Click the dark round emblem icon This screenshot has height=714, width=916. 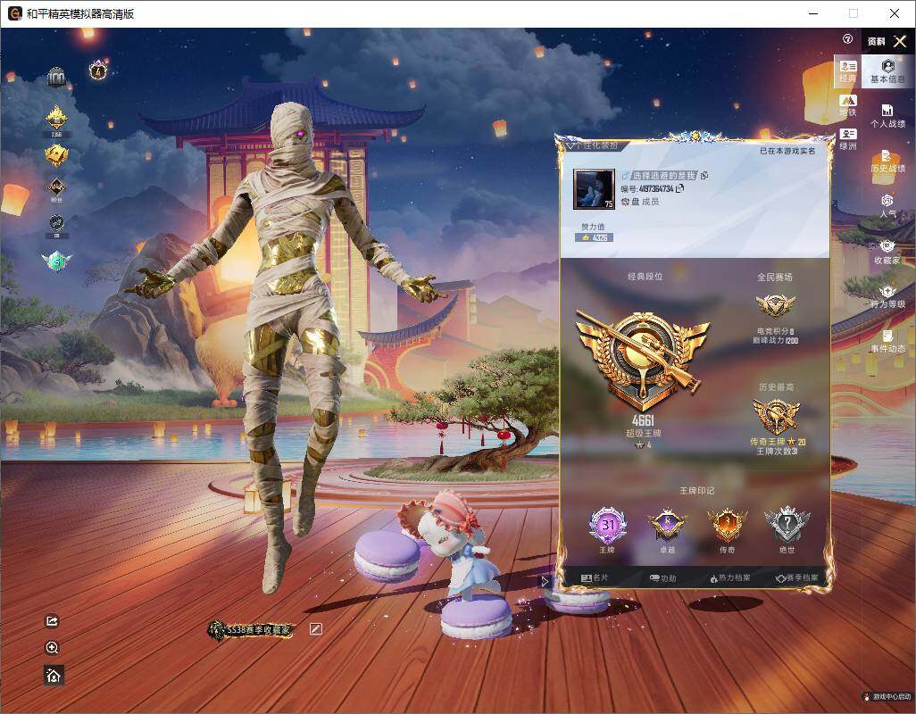[56, 226]
